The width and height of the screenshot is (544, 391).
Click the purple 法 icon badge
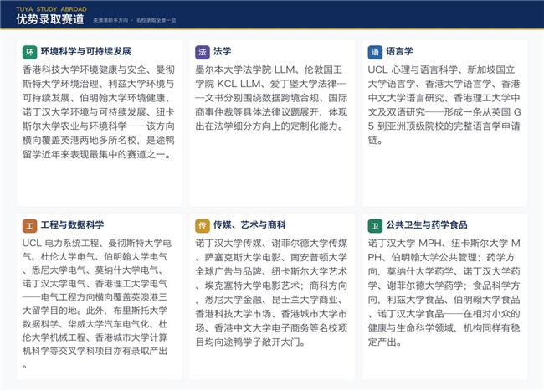[203, 52]
